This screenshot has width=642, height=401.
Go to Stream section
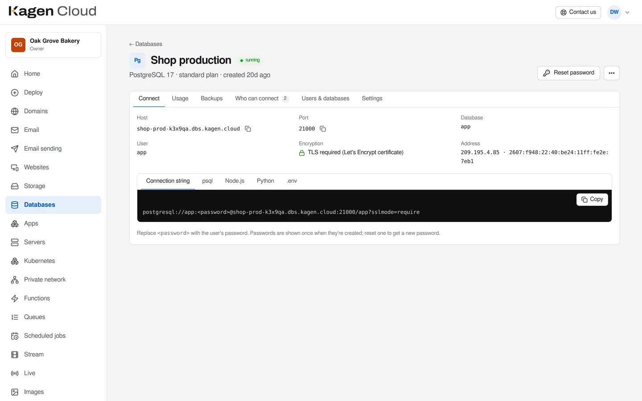(53, 355)
